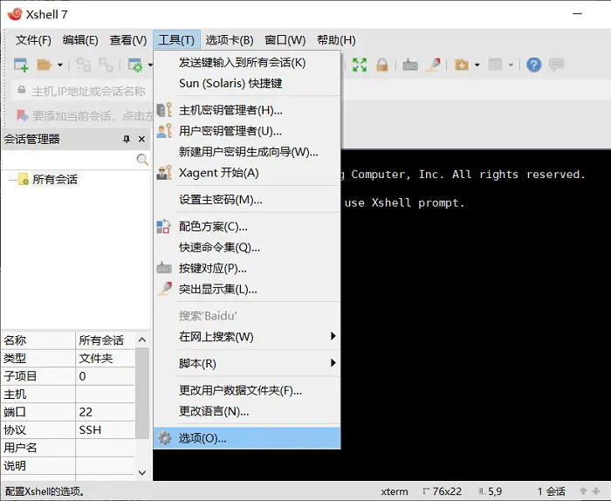Click the properties panel scroll up arrow
This screenshot has width=611, height=501.
tap(142, 340)
